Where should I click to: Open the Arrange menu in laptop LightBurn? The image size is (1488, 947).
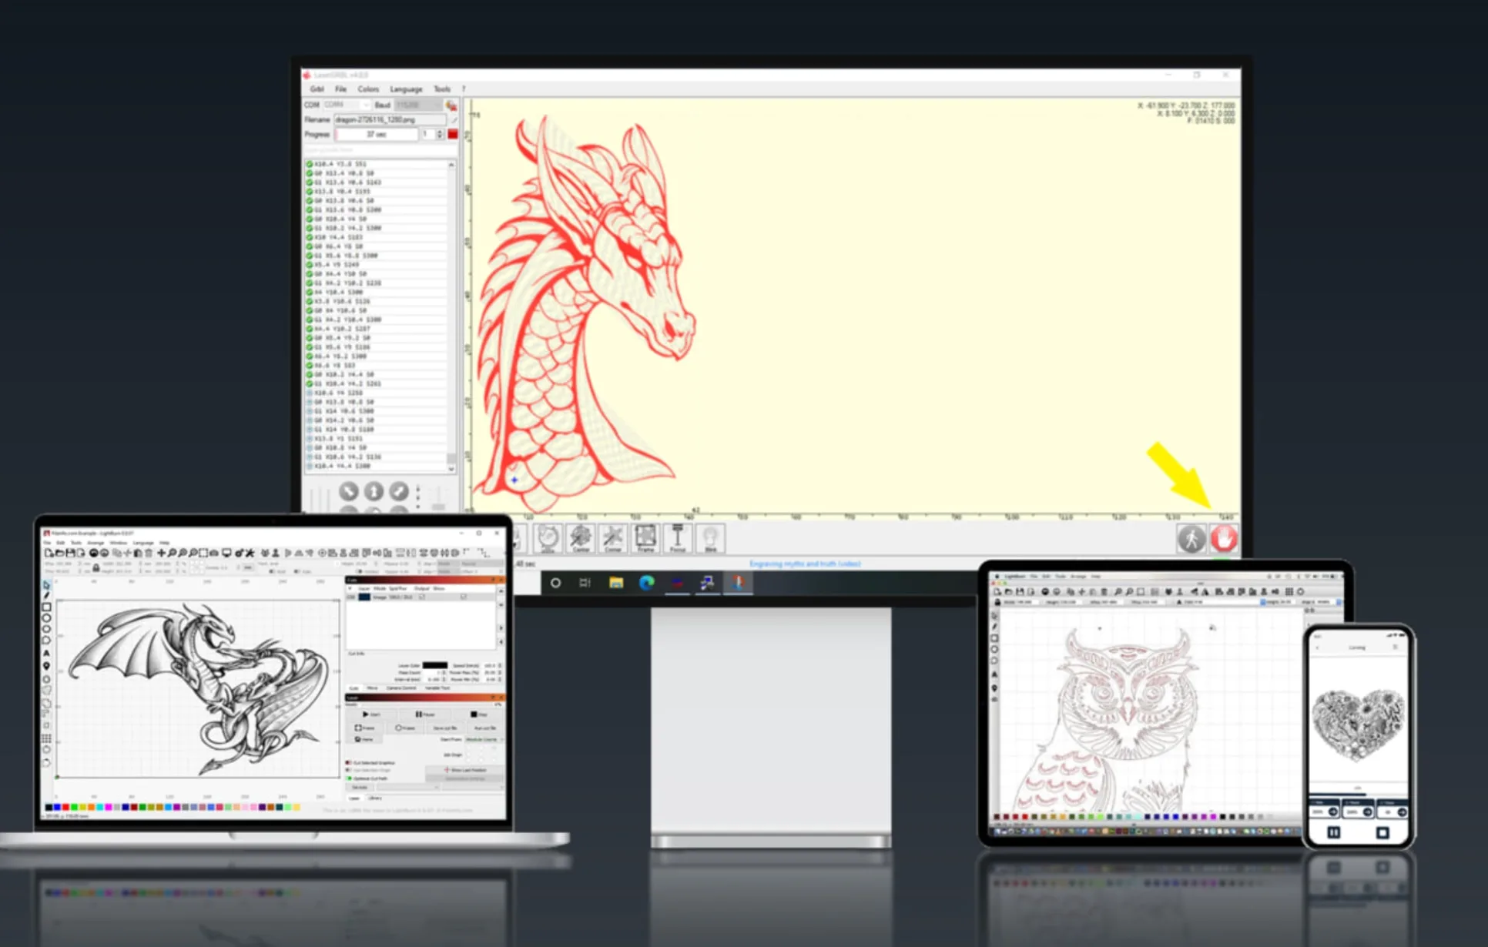(x=96, y=543)
